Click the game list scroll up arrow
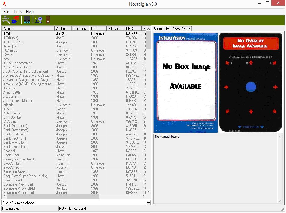The height and width of the screenshot is (213, 286). tap(149, 29)
